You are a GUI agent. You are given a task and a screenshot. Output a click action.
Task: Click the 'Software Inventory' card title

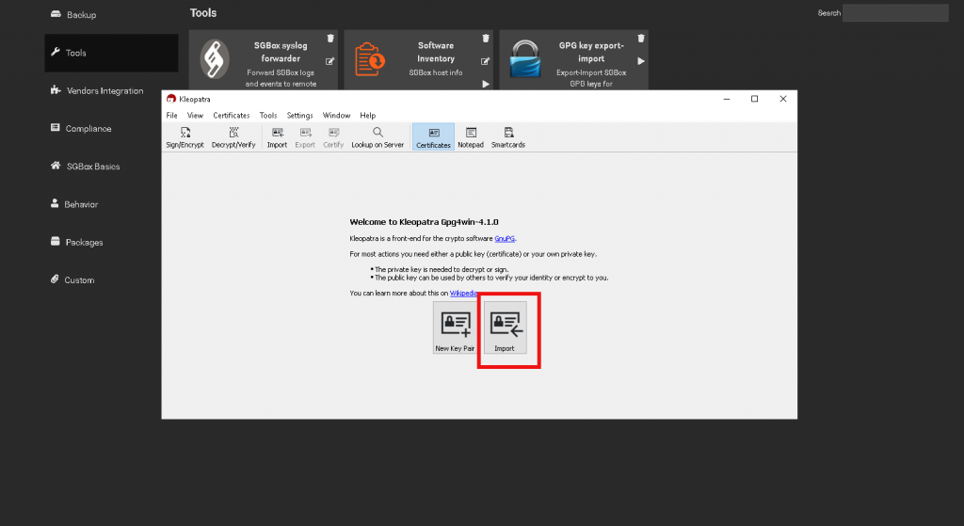point(436,53)
